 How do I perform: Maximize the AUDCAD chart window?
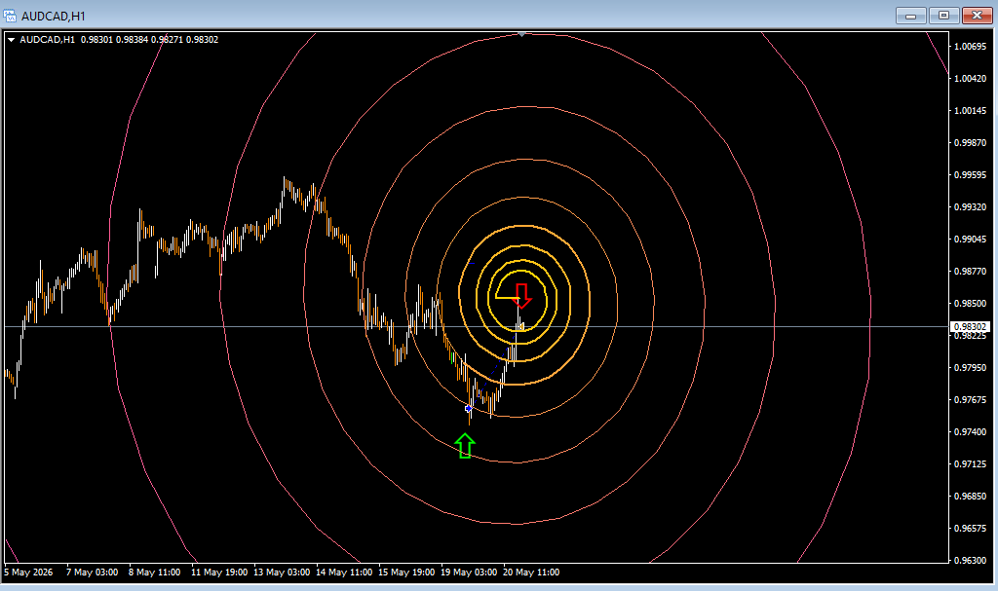click(x=943, y=16)
